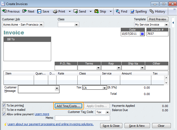
Task: Open the Template dropdown list
Action: (x=166, y=25)
